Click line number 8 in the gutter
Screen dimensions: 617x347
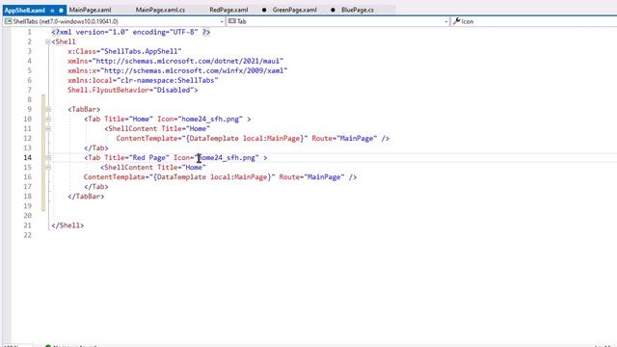(x=29, y=99)
